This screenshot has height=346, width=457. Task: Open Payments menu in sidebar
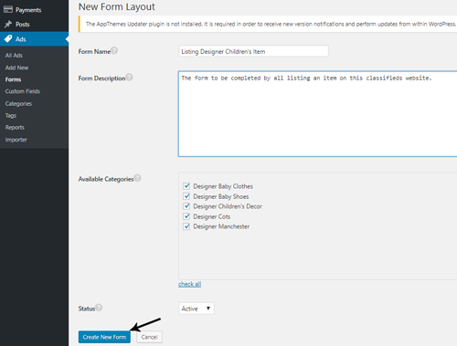coord(34,10)
